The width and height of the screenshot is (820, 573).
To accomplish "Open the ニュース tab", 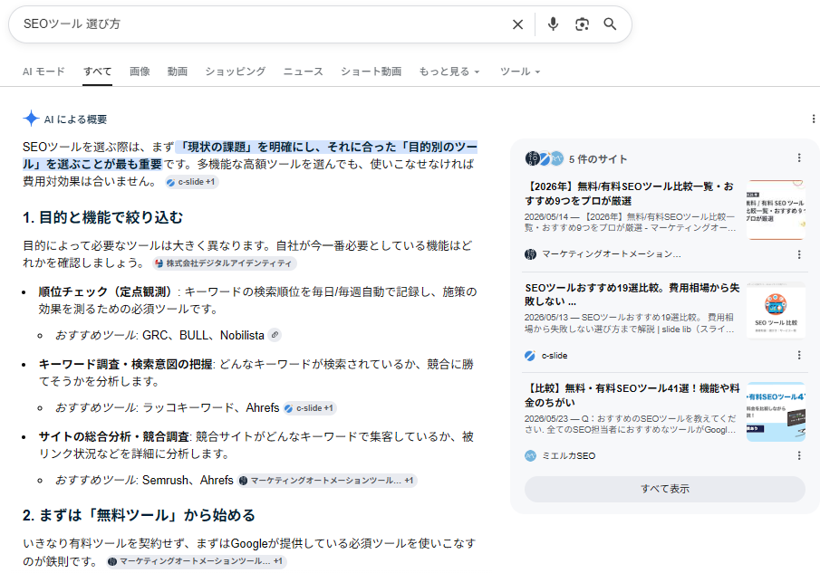I will point(304,72).
